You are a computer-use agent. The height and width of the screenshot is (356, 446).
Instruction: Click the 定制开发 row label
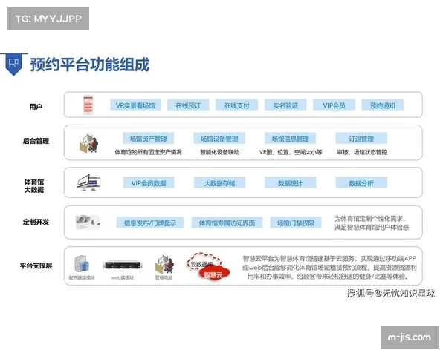[36, 222]
